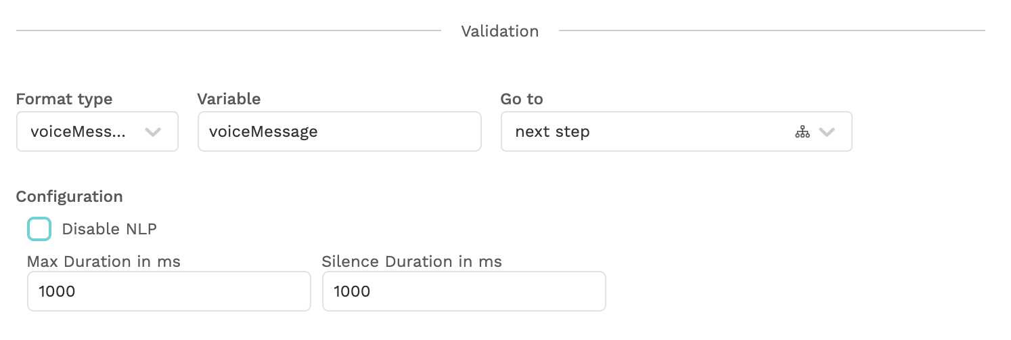1011x340 pixels.
Task: Click into the Max Duration in ms input
Action: pos(169,291)
